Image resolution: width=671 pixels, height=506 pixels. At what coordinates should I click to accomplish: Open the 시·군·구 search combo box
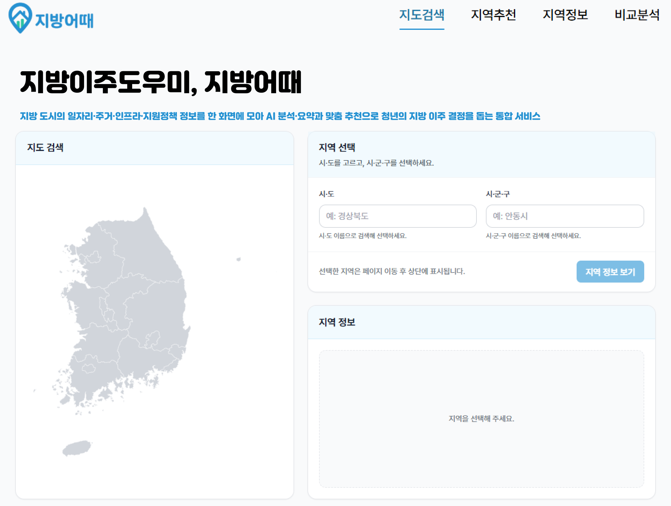(x=565, y=216)
